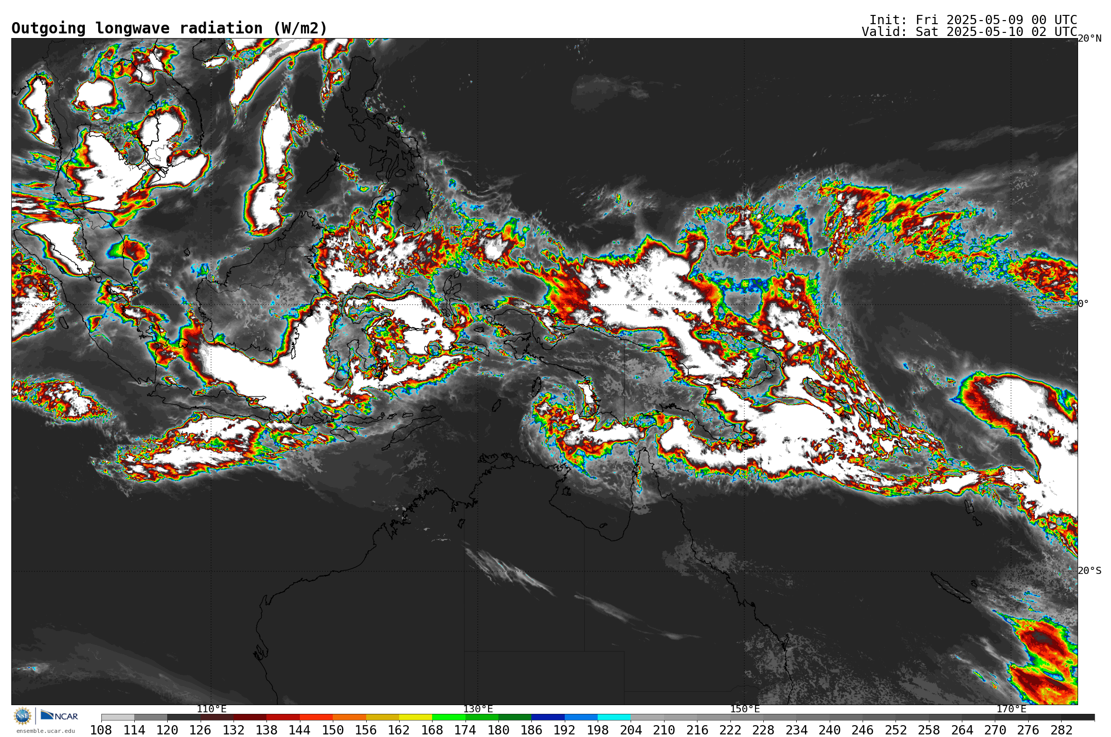Click the colorbar value label 240
The width and height of the screenshot is (1111, 737).
[829, 730]
